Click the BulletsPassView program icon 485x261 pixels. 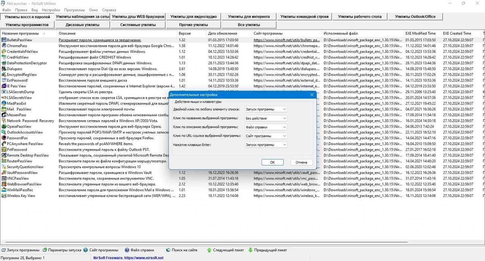pos(4,40)
